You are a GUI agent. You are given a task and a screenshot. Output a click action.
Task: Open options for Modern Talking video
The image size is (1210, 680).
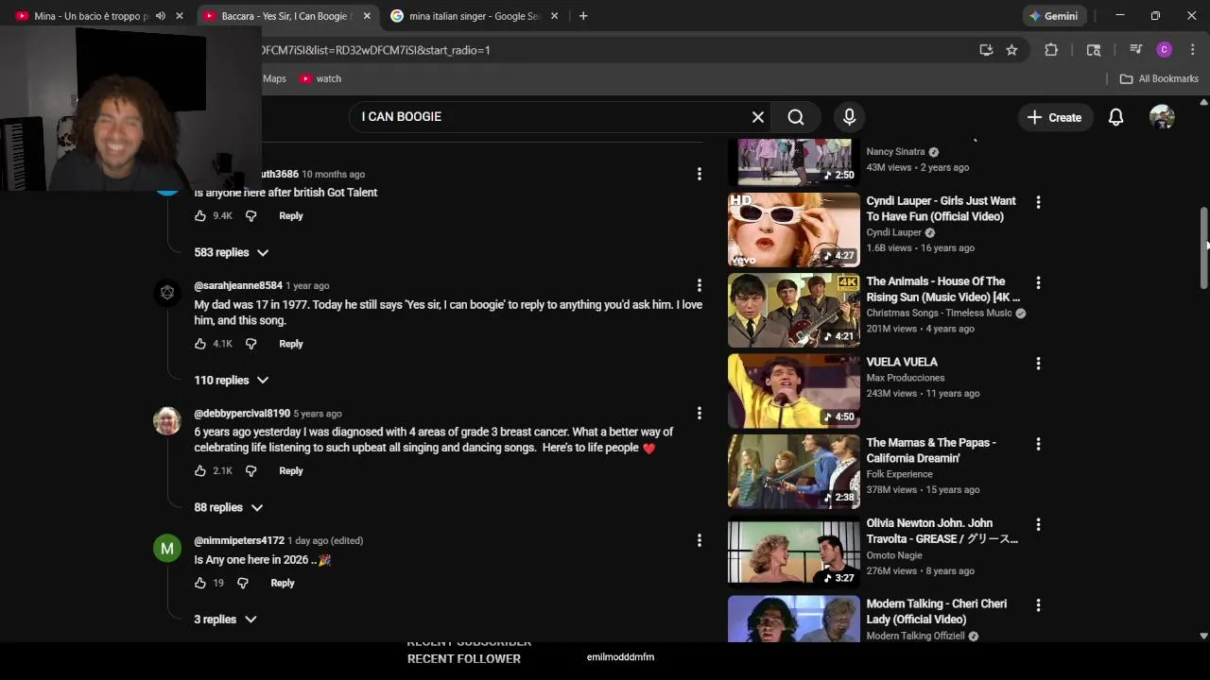pos(1038,605)
